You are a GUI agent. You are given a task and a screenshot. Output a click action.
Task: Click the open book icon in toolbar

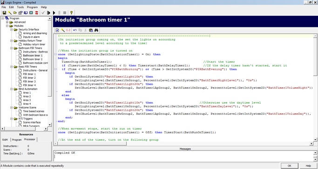pos(26,13)
